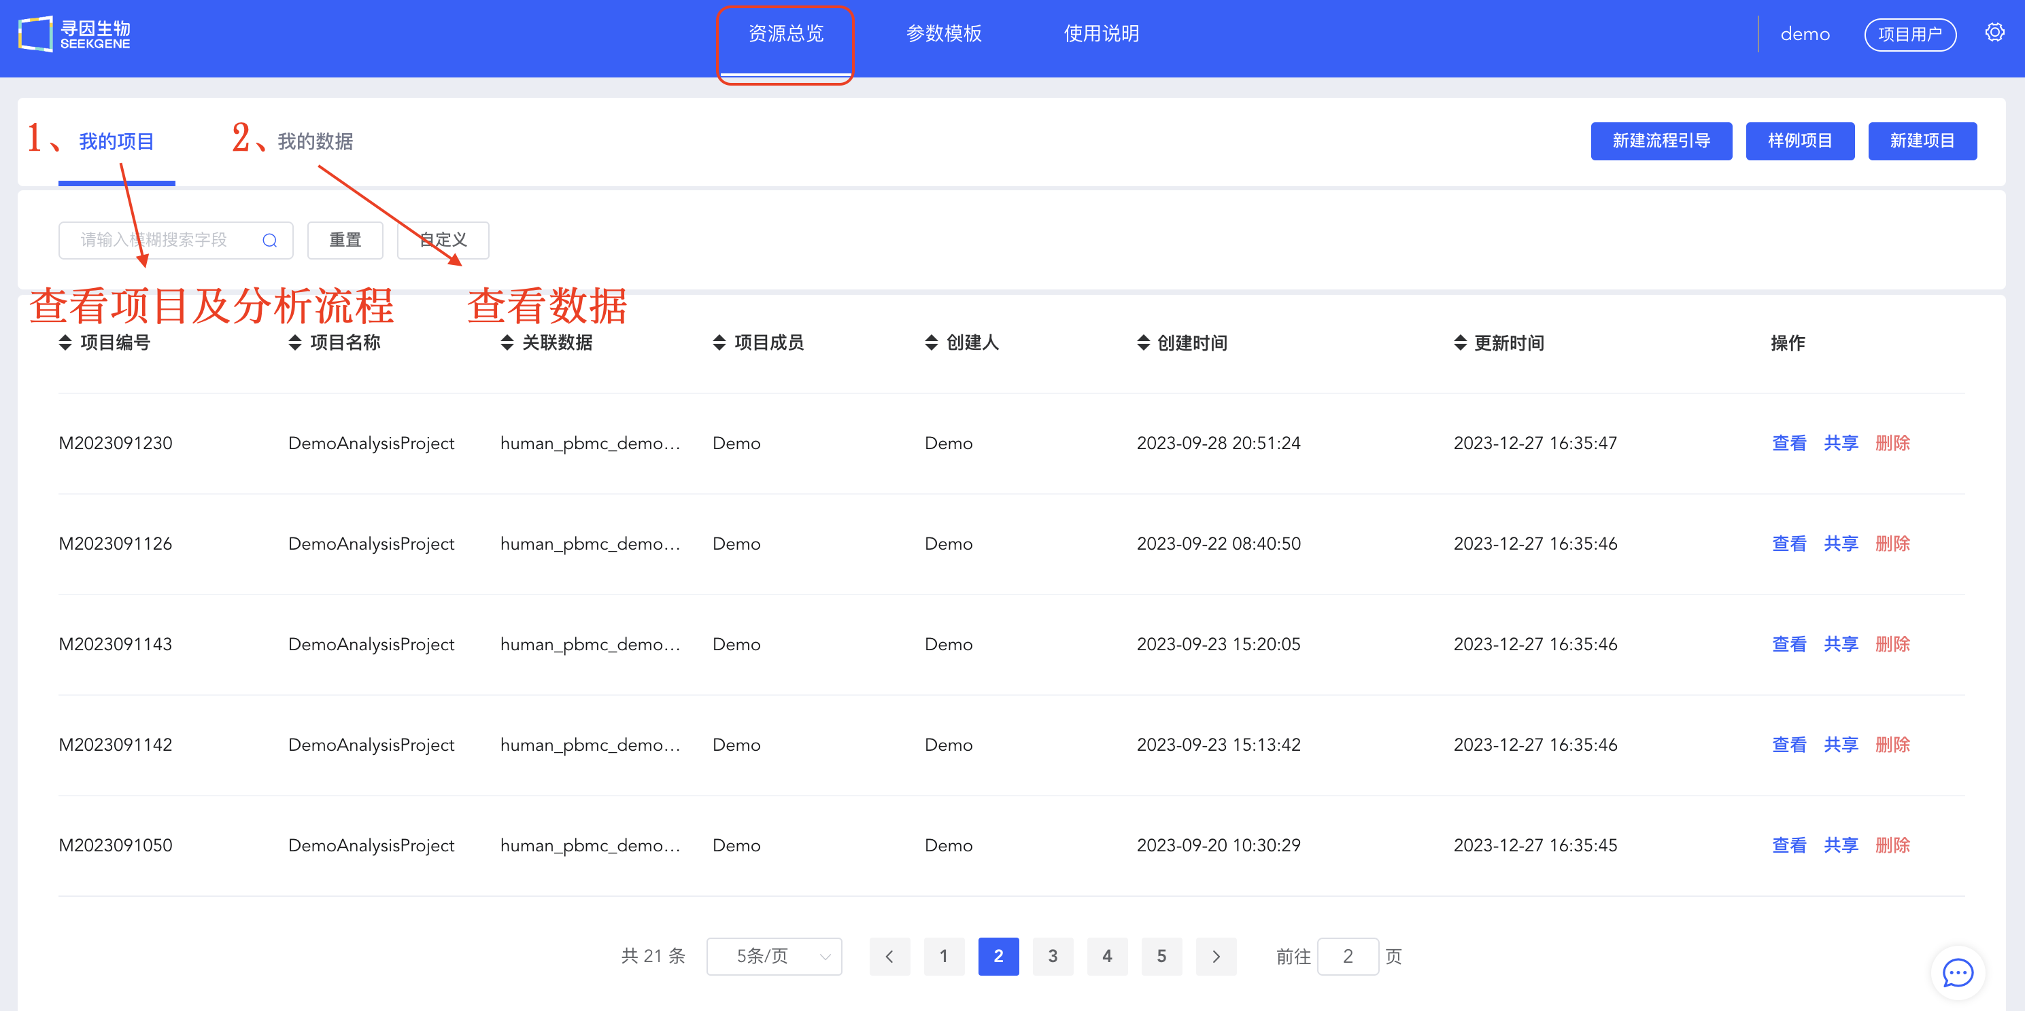The width and height of the screenshot is (2025, 1011).
Task: Share project M2023091126
Action: [1841, 544]
